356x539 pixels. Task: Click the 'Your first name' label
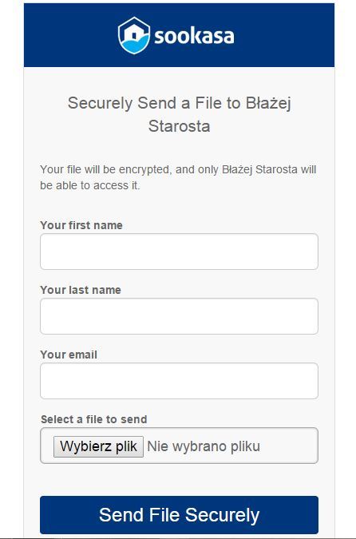click(81, 225)
